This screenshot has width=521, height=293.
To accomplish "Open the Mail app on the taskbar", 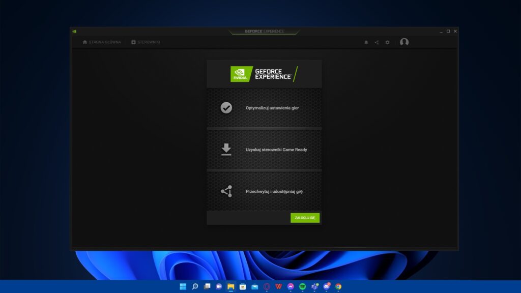I will click(x=255, y=286).
